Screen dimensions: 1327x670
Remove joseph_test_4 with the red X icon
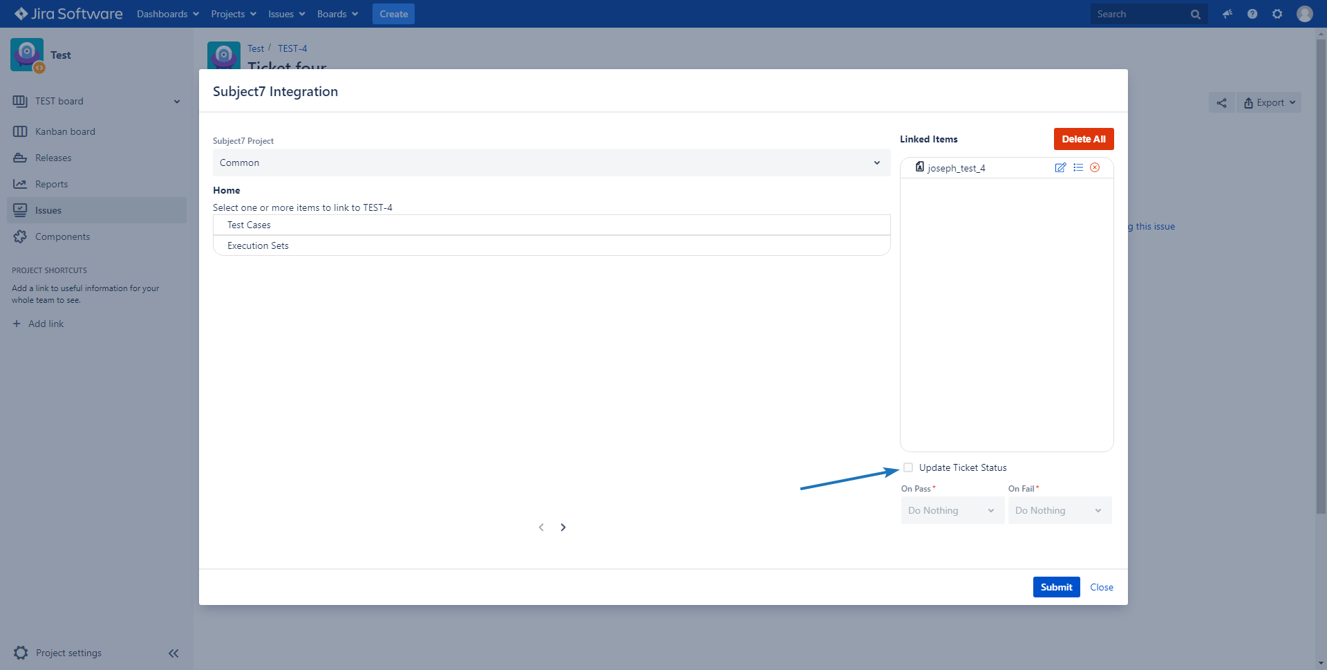click(1095, 168)
